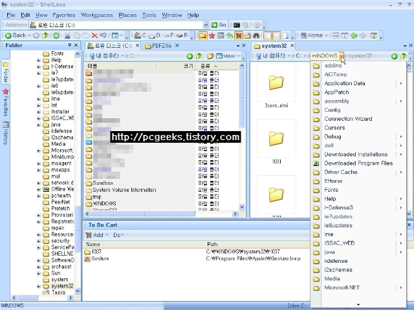Select the Sandbox folder in file list
Viewport: 414px width, 310px height.
click(103, 183)
